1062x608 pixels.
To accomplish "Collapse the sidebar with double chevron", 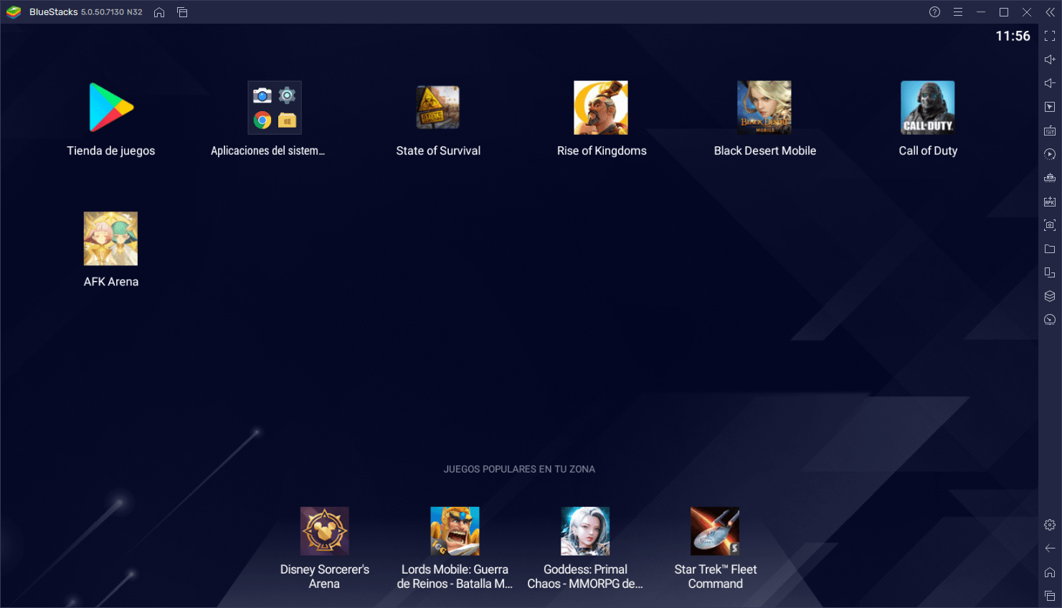I will tap(1050, 12).
